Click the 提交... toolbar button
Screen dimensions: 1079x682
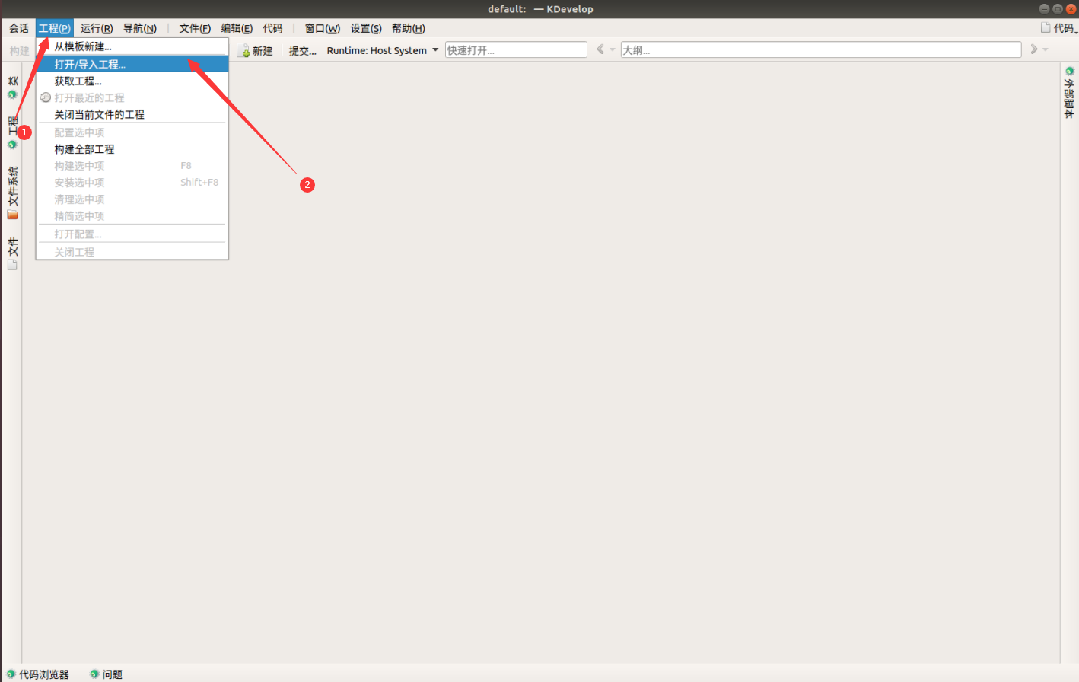pos(302,51)
